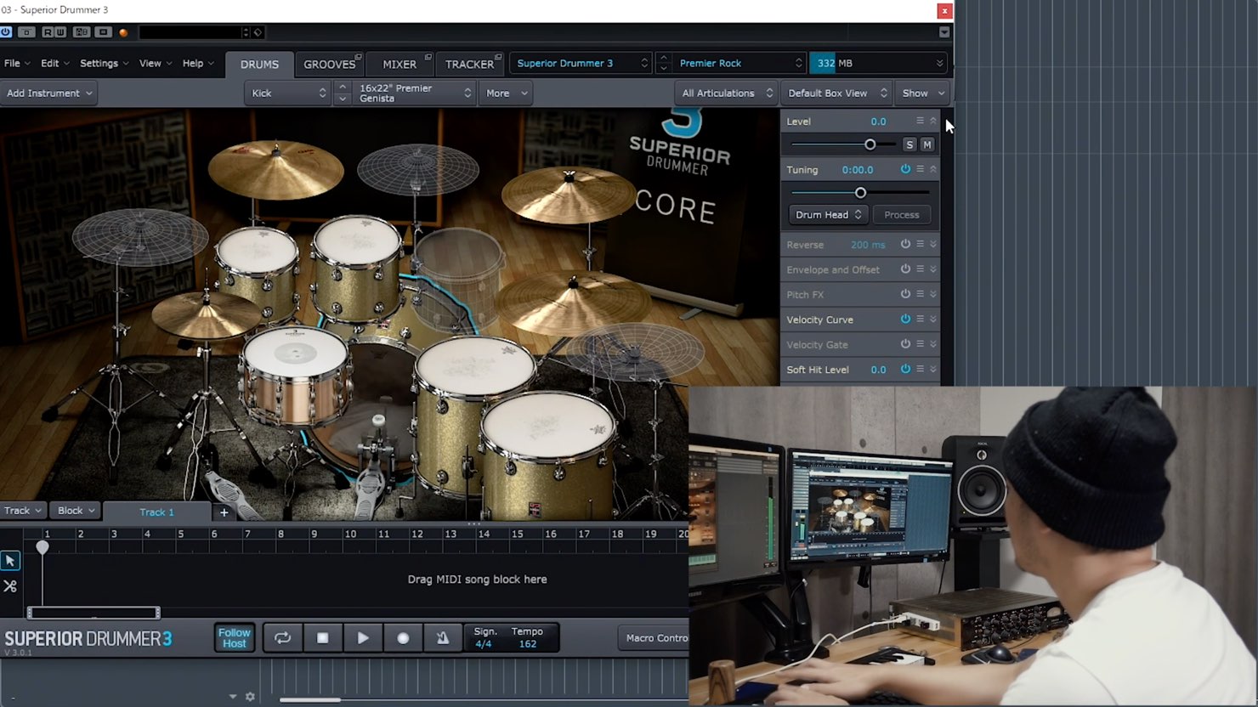Image resolution: width=1258 pixels, height=707 pixels.
Task: Click the loop playback icon
Action: coord(282,638)
